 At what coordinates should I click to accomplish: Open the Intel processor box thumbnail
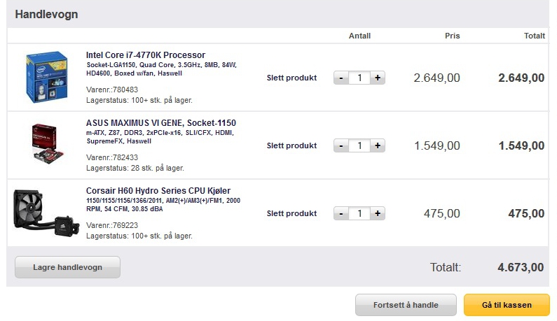click(x=46, y=77)
